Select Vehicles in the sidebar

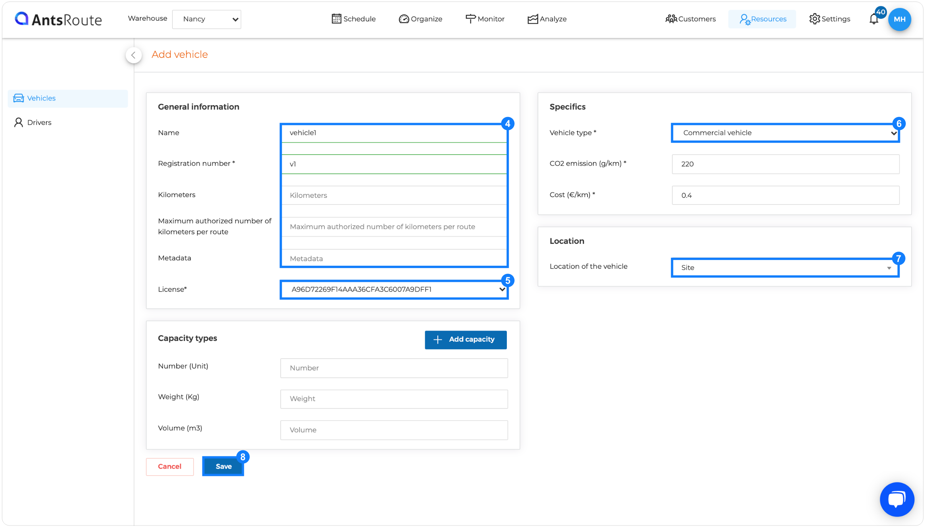68,98
